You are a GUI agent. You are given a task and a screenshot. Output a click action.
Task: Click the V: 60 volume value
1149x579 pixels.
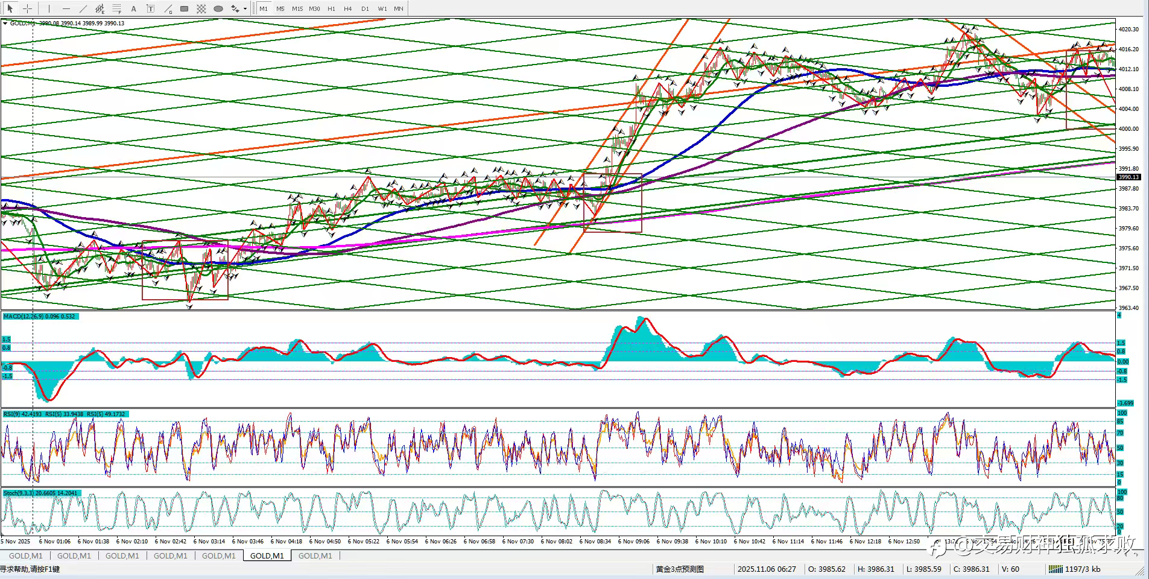(1010, 569)
